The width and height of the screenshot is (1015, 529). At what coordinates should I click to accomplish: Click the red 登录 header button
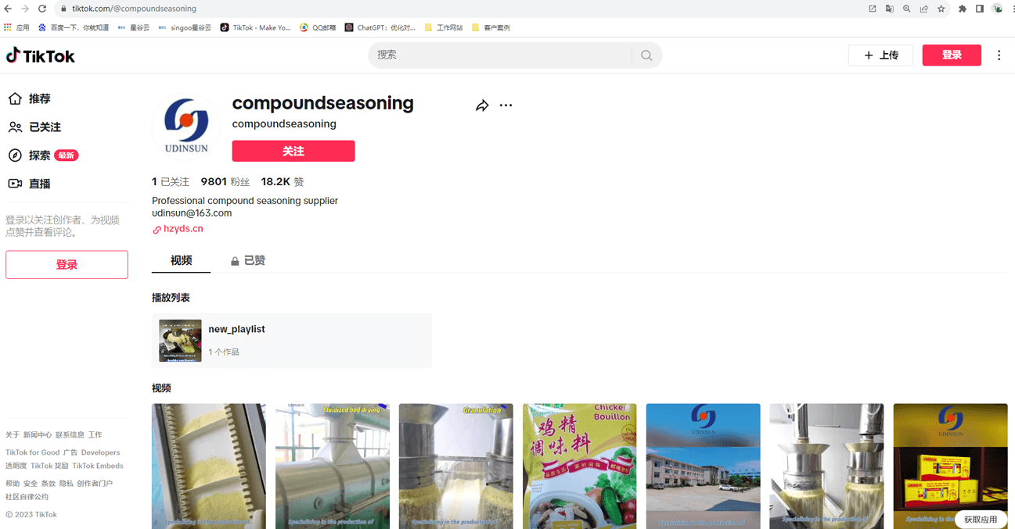click(x=952, y=55)
